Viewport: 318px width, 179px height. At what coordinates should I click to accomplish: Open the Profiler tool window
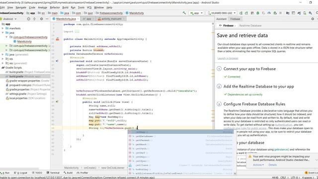(x=82, y=173)
